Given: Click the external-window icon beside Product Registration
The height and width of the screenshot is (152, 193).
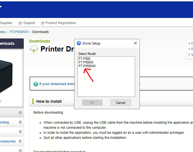Looking at the screenshot, I should click(43, 23).
